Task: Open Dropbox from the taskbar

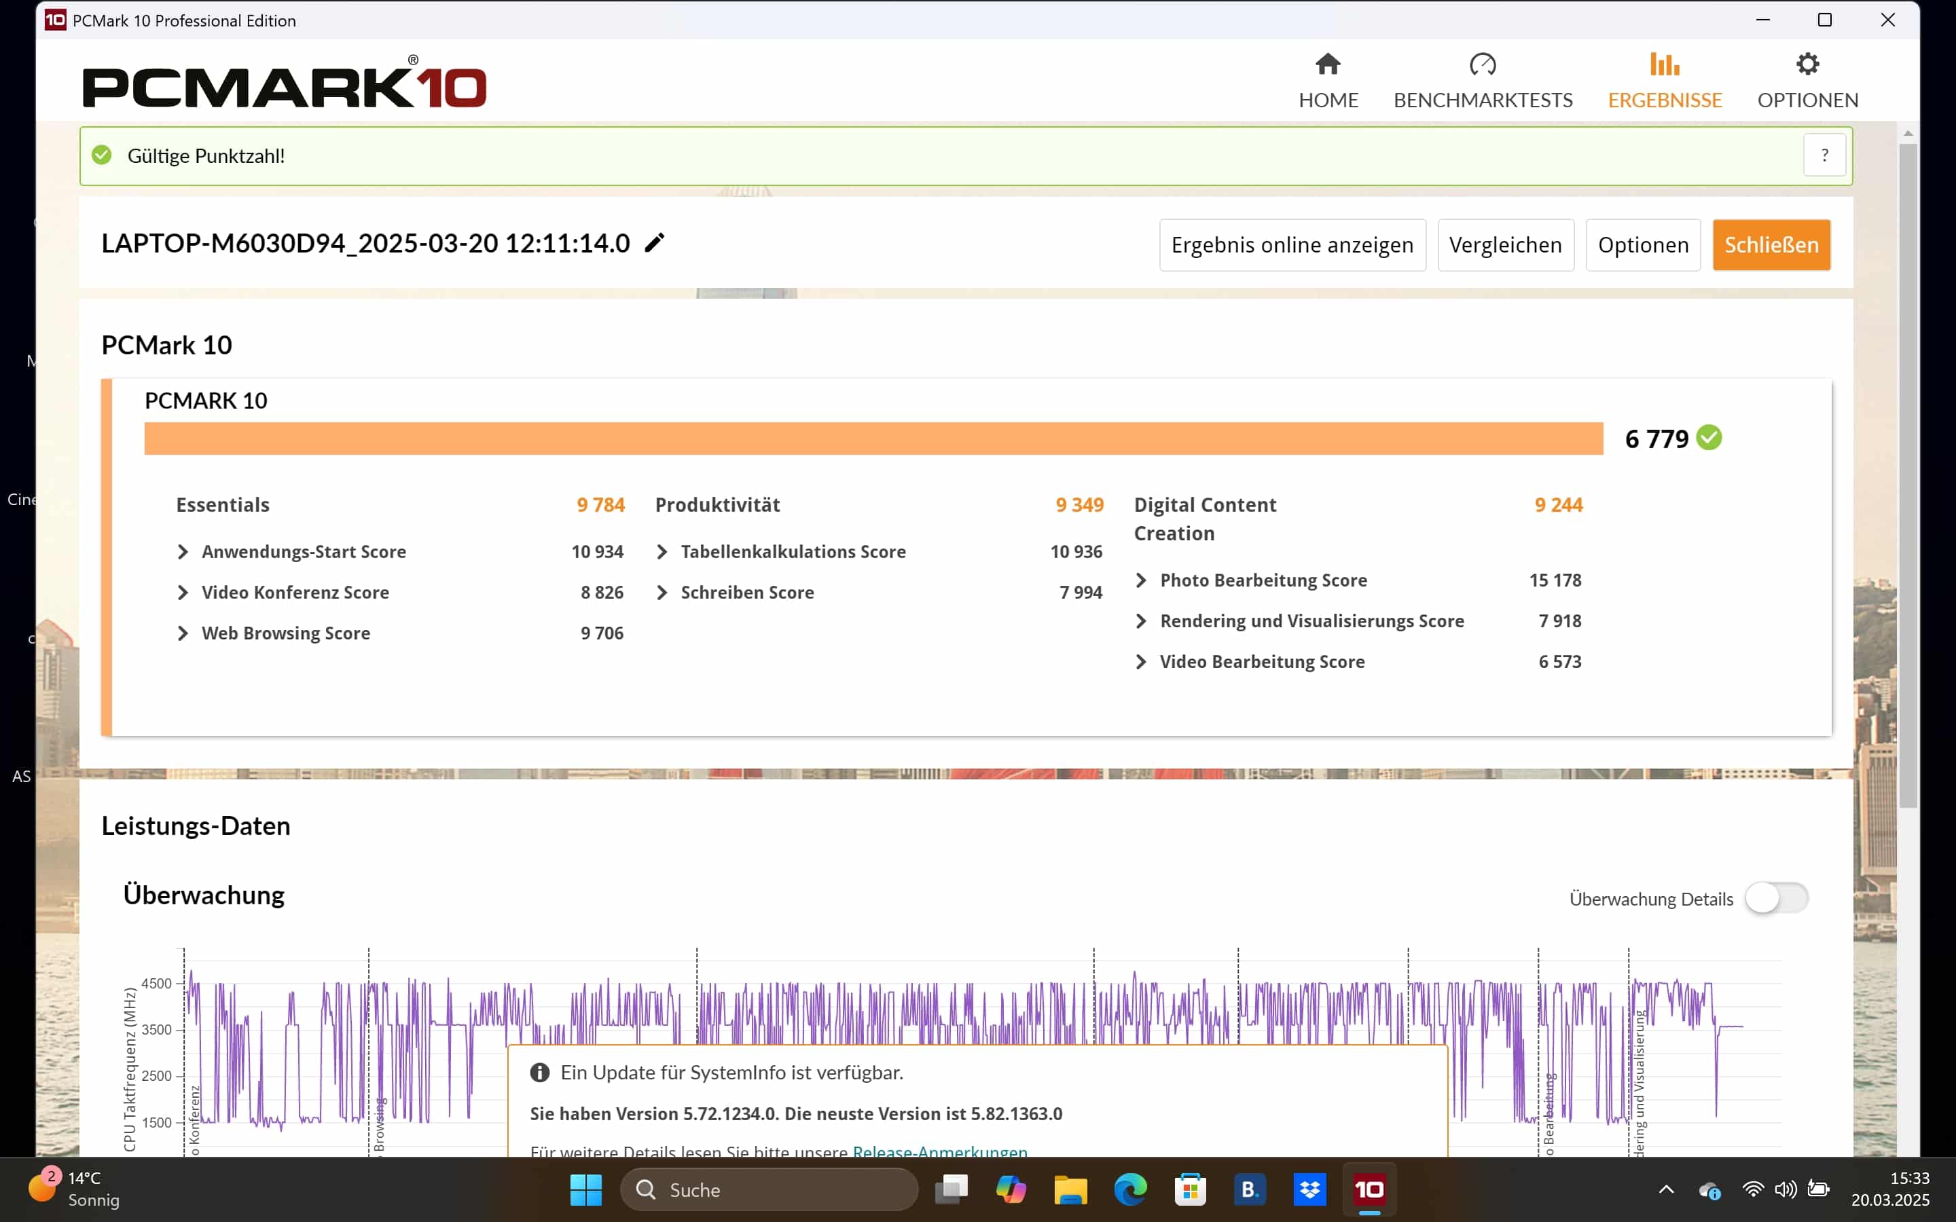Action: click(1309, 1189)
